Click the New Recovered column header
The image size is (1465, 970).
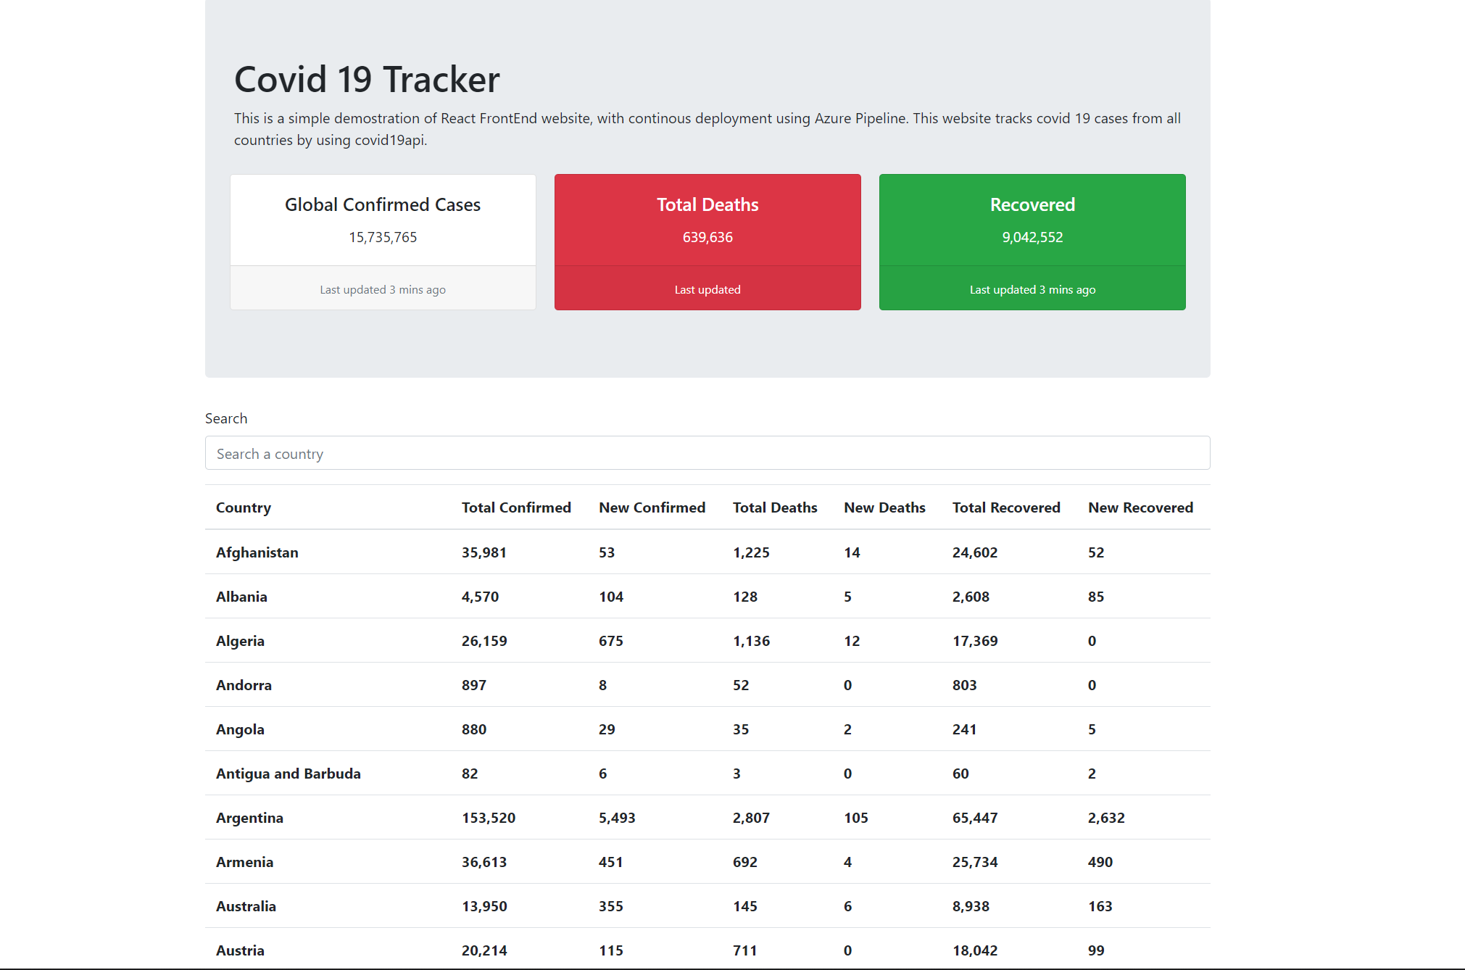tap(1140, 507)
